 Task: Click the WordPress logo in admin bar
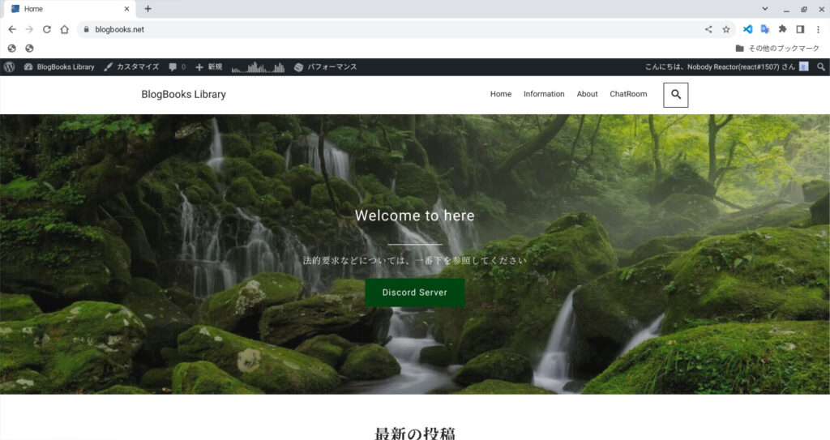tap(10, 67)
